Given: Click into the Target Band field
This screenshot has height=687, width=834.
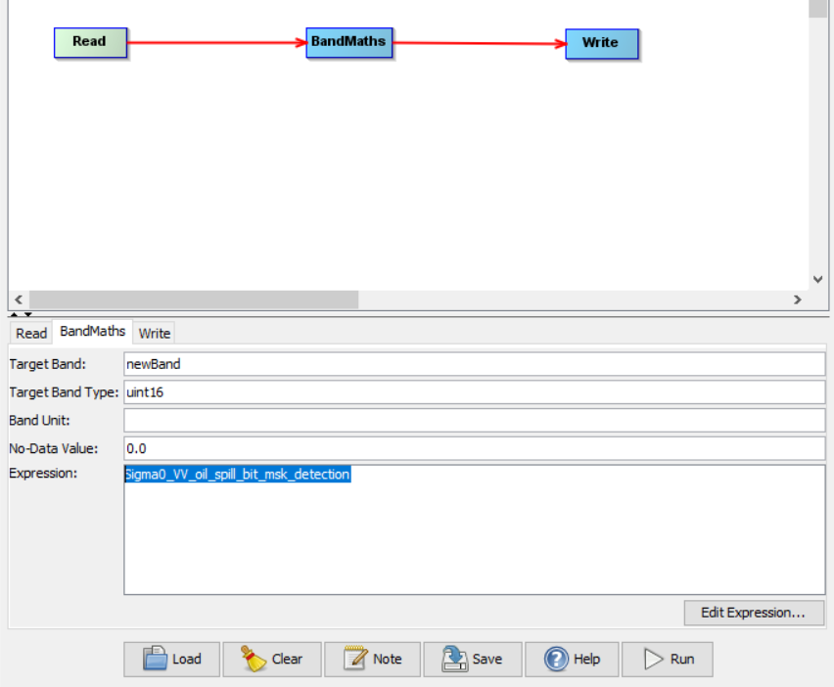Looking at the screenshot, I should pos(474,364).
